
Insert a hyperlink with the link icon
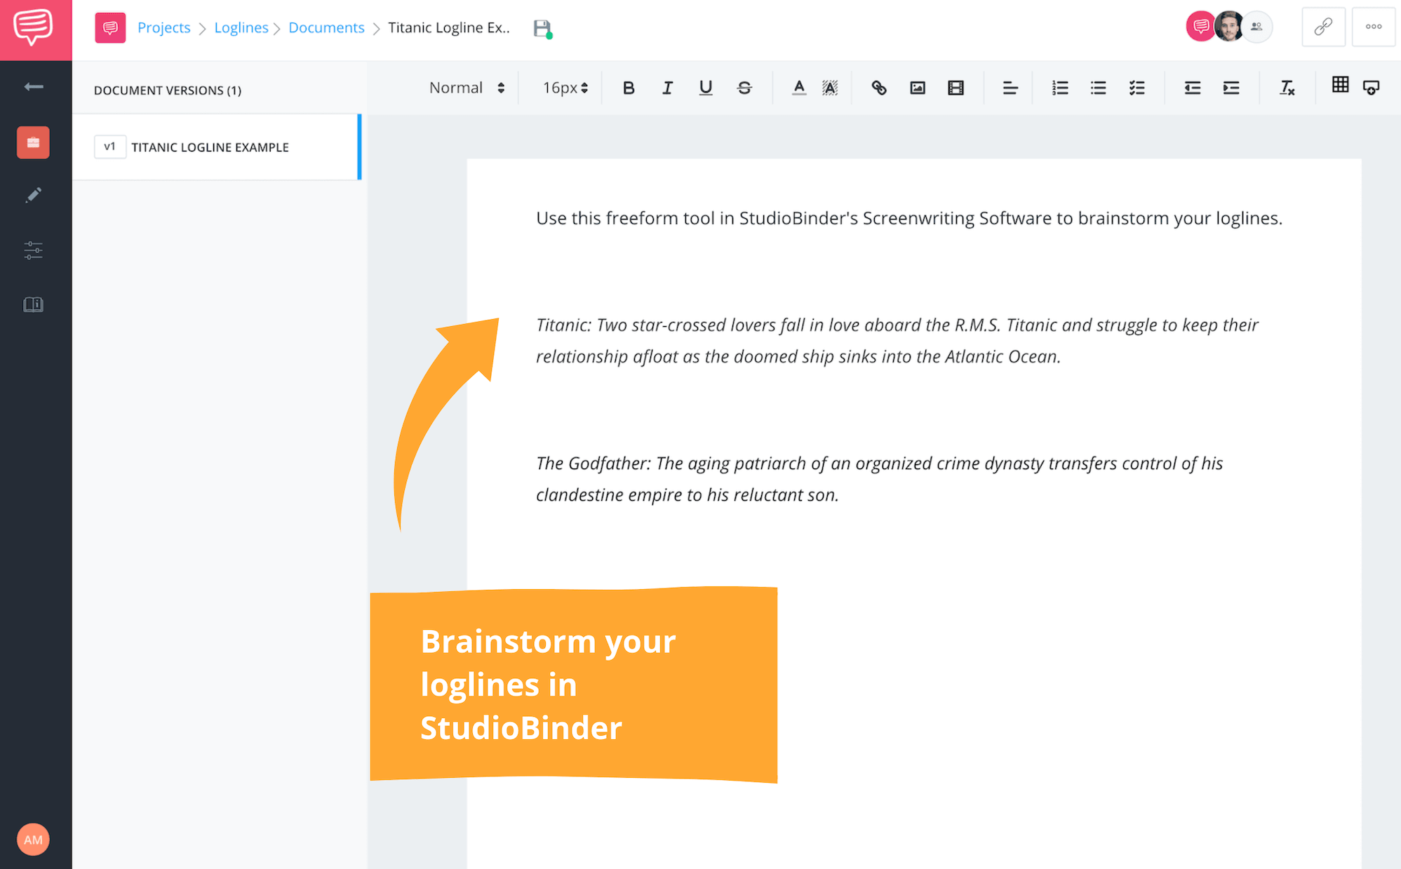[x=878, y=88]
